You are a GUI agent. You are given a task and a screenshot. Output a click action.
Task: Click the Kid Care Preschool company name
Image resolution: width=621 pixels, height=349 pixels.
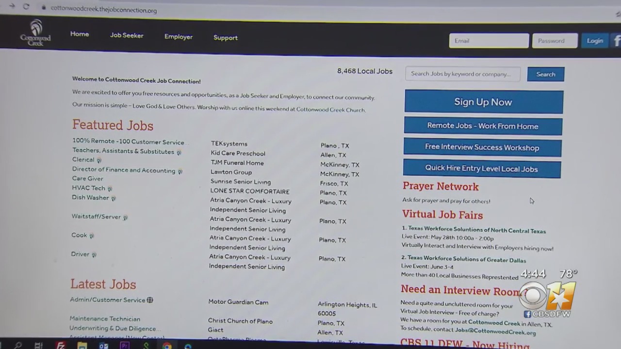click(x=238, y=153)
